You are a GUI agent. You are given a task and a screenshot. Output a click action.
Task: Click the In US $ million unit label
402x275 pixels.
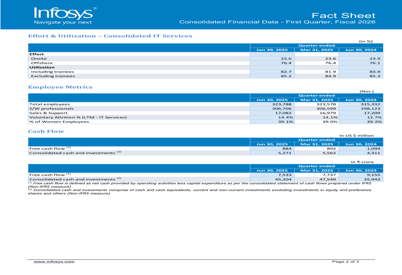point(357,136)
